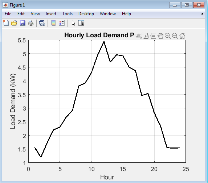This screenshot has height=183, width=208.
Task: Activate the Edit Plot arrow tool
Action: (73, 23)
